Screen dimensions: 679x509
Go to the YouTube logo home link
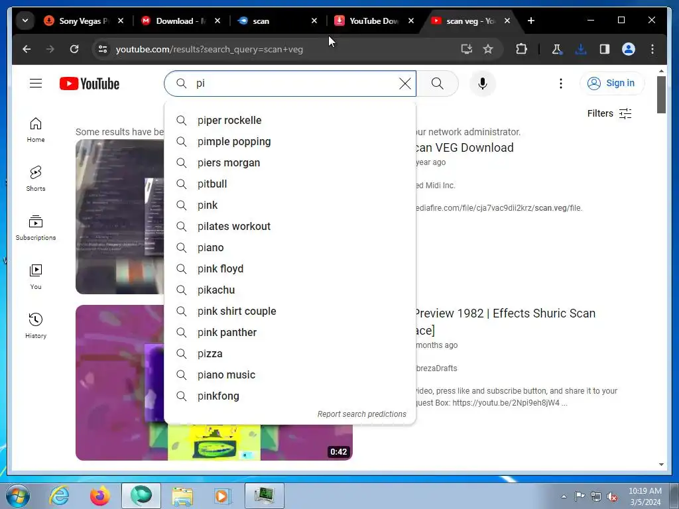[x=90, y=84]
